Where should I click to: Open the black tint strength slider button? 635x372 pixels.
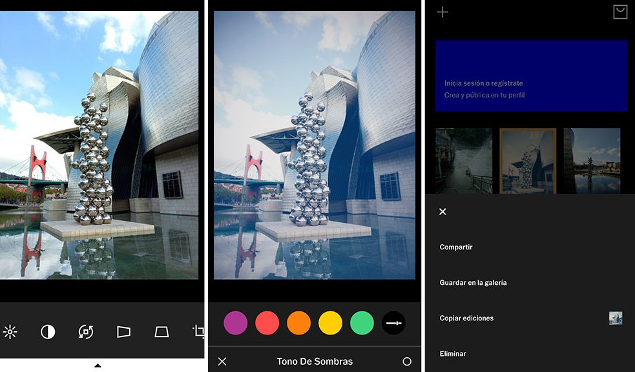point(393,322)
